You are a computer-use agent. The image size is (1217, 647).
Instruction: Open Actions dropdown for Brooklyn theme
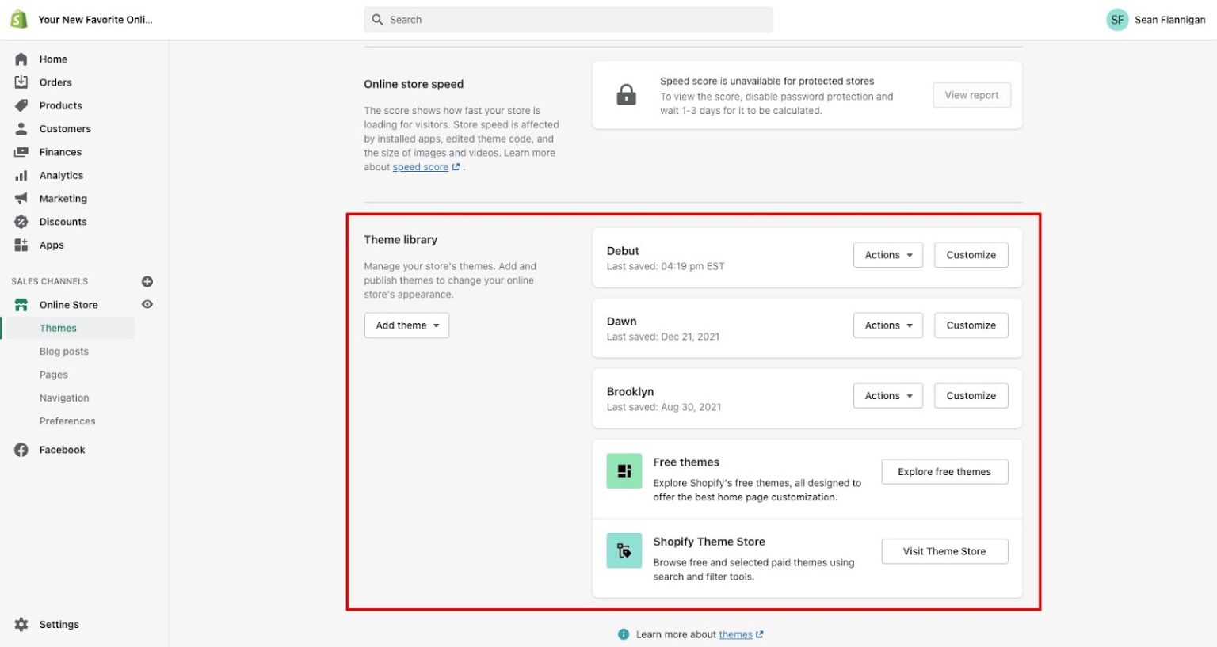click(x=887, y=396)
